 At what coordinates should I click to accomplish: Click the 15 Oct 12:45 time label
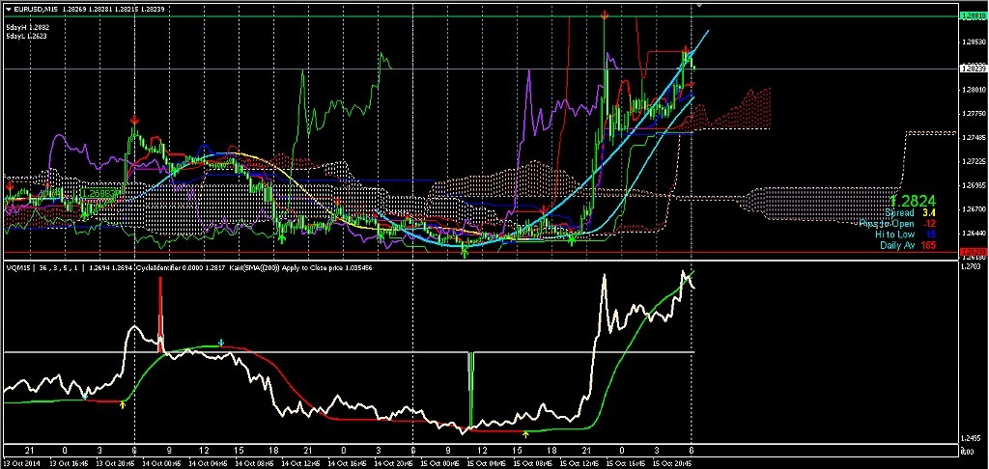click(581, 462)
